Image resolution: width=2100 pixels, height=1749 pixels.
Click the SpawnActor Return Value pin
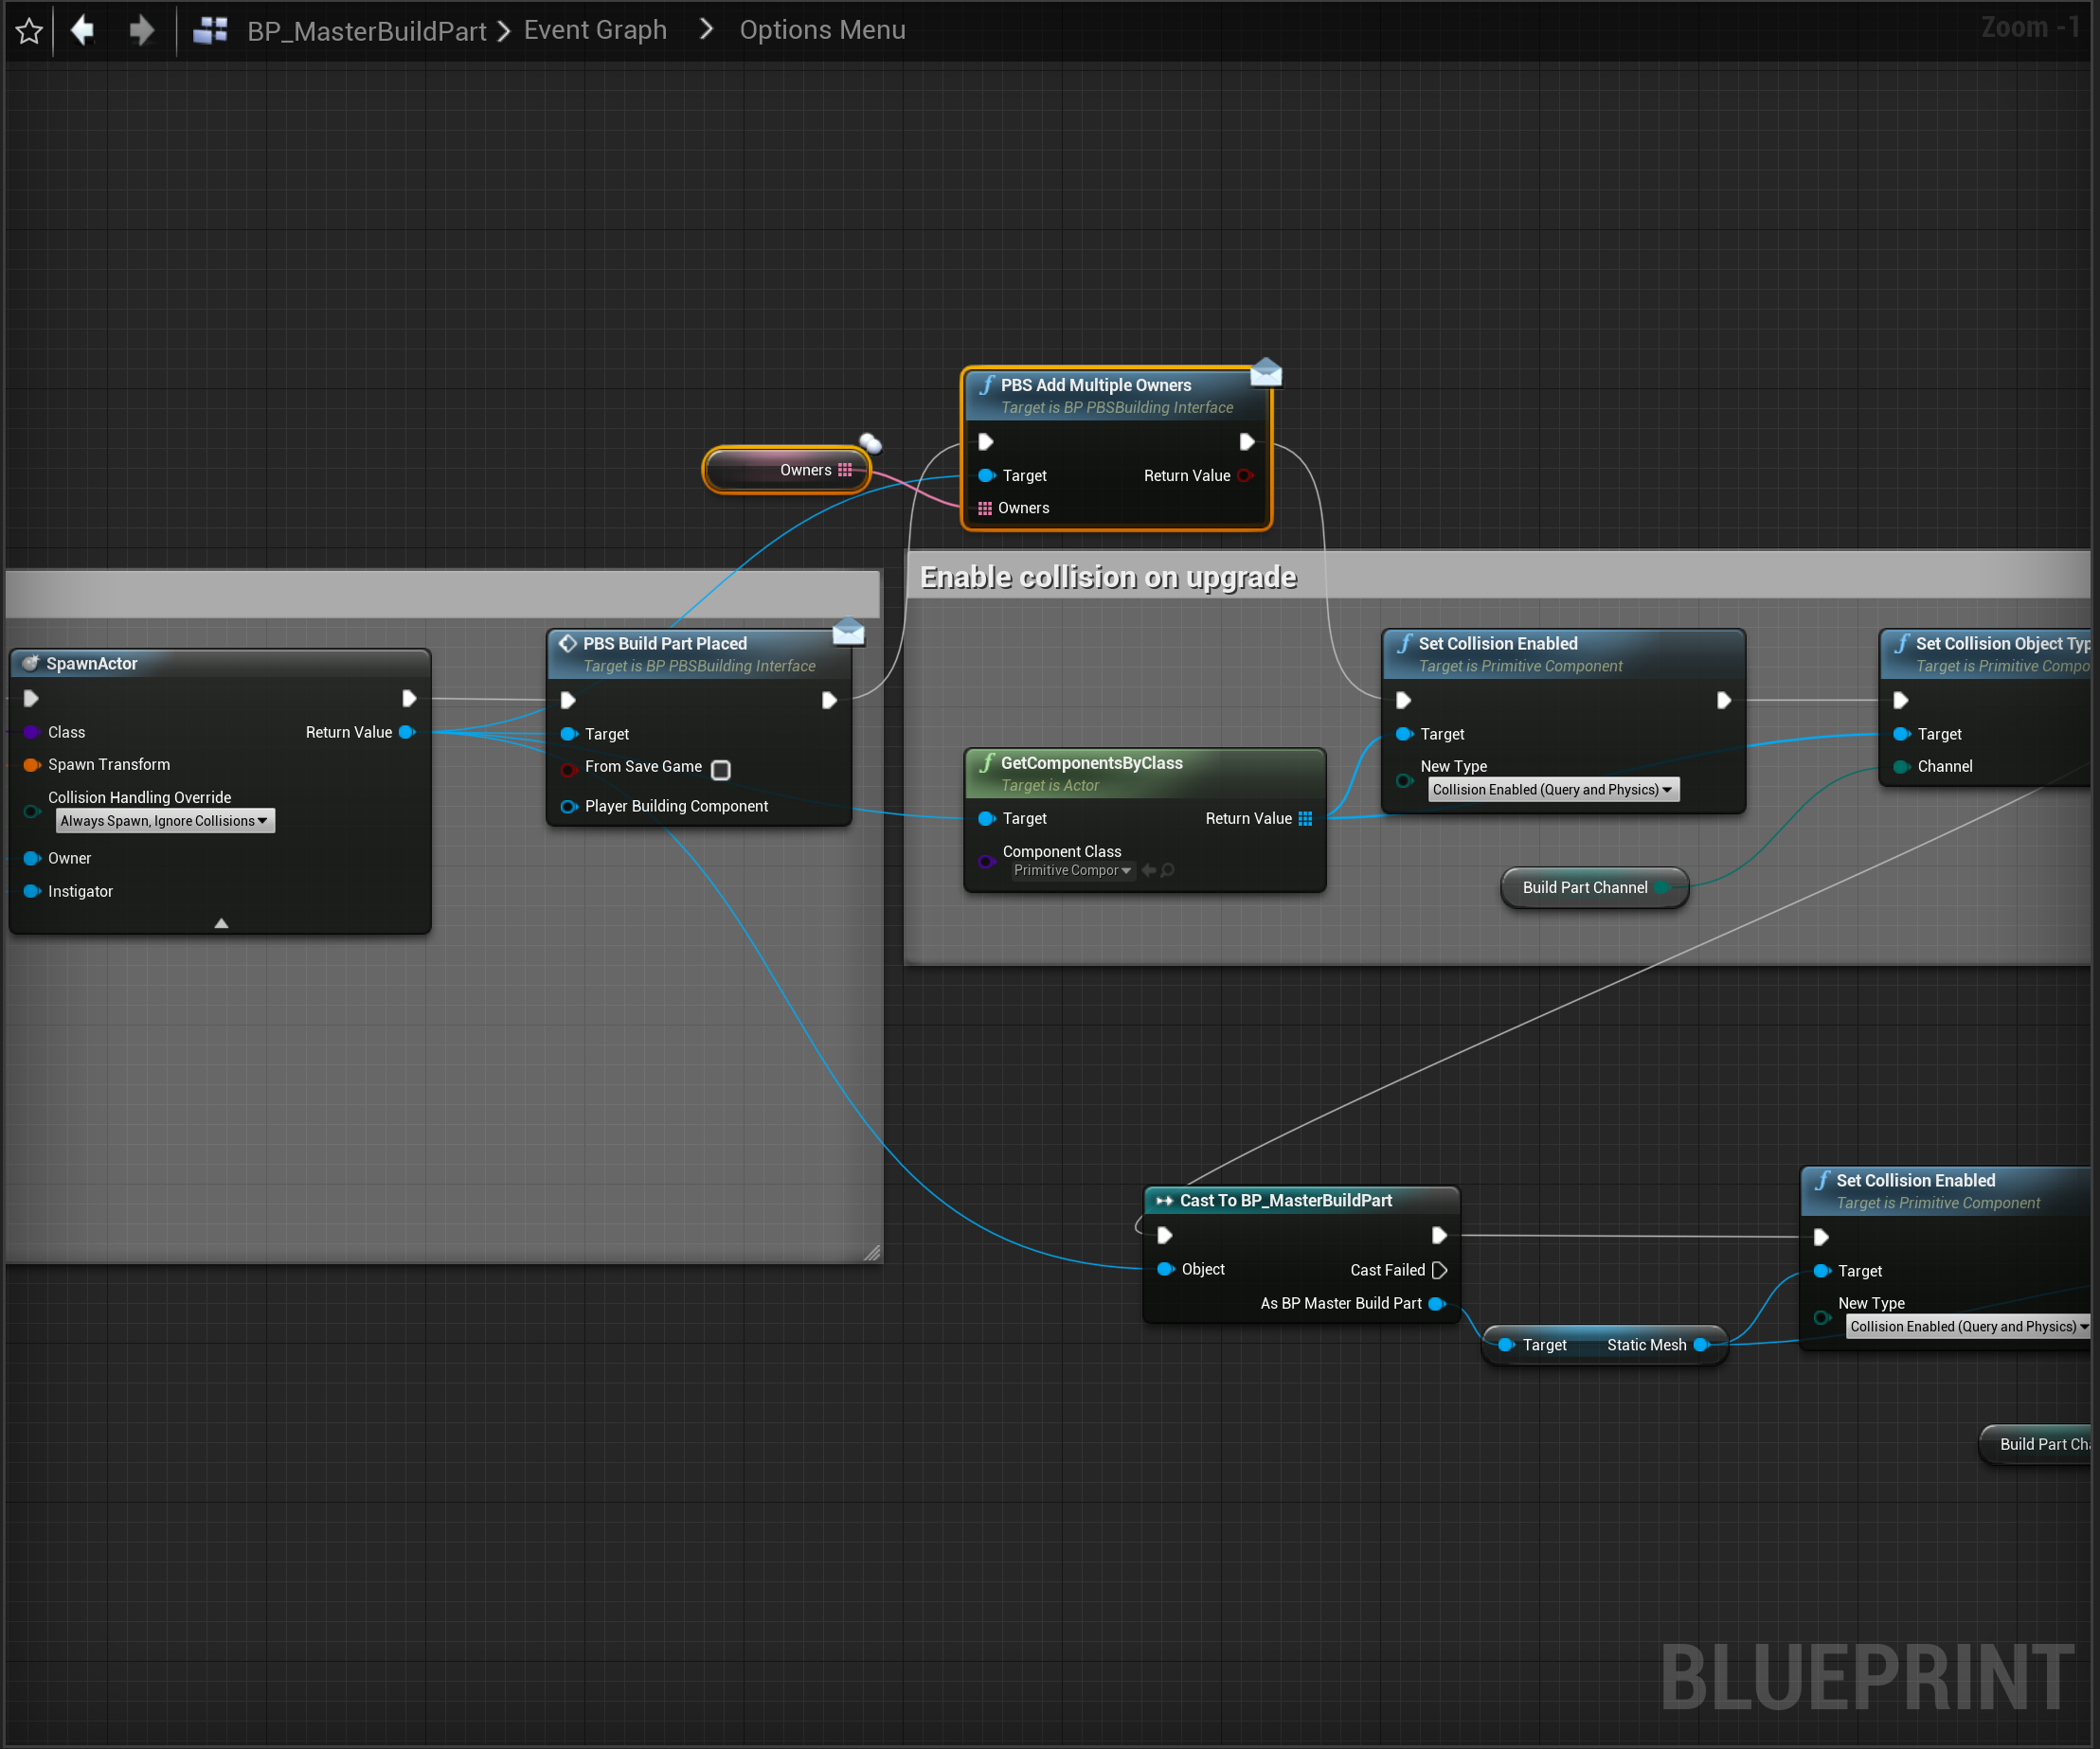[x=407, y=733]
